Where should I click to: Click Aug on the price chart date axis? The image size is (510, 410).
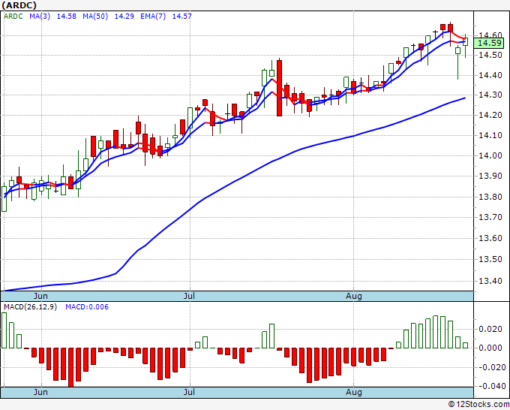(353, 296)
